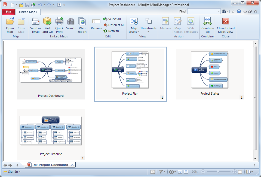Click the zoom out minus icon
This screenshot has height=177, width=261.
pos(203,172)
